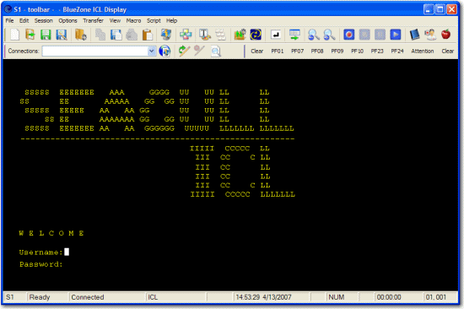Image resolution: width=464 pixels, height=309 pixels.
Task: Send the Attention key
Action: click(423, 51)
